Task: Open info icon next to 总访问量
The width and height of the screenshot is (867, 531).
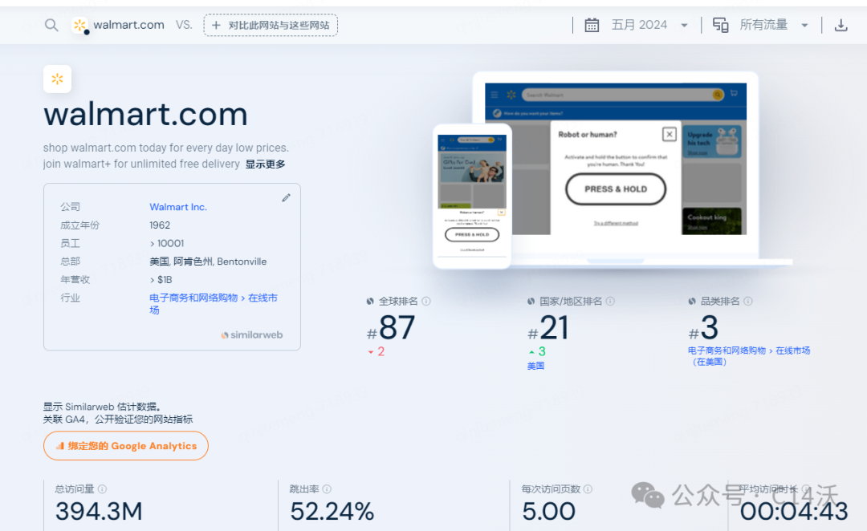Action: pyautogui.click(x=102, y=489)
